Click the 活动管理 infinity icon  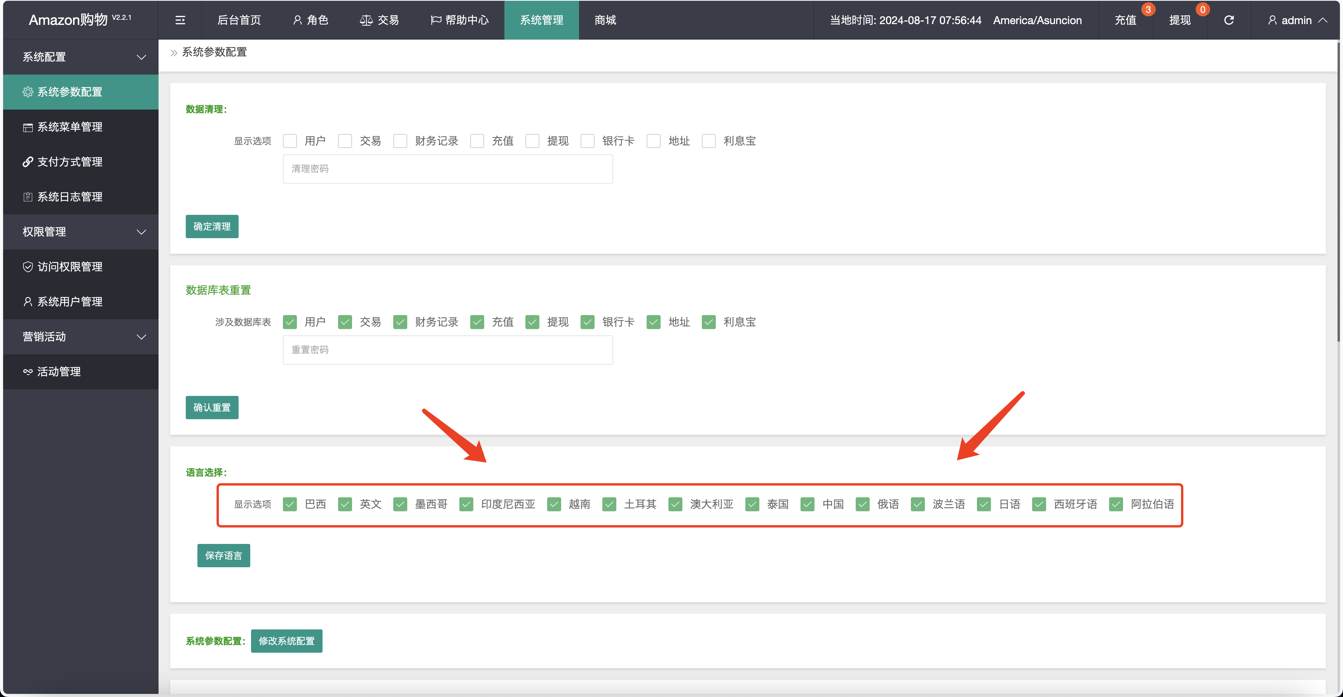28,372
